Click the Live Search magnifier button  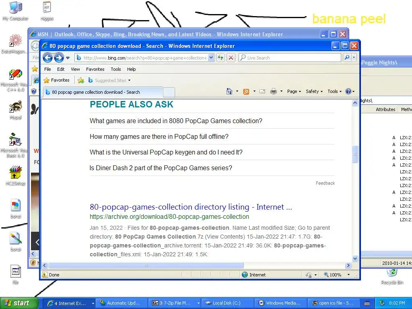point(347,58)
